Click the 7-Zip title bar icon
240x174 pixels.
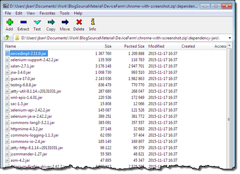[6, 6]
